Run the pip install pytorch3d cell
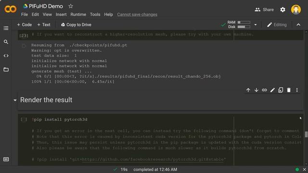308x173 pixels. [x=24, y=120]
